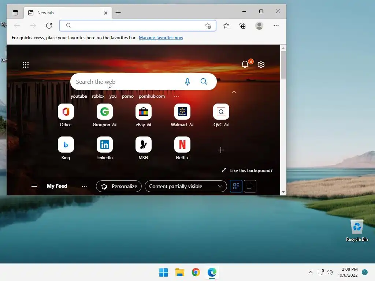Click the page vertical scrollbar thumb
This screenshot has height=281, width=375.
tap(283, 65)
